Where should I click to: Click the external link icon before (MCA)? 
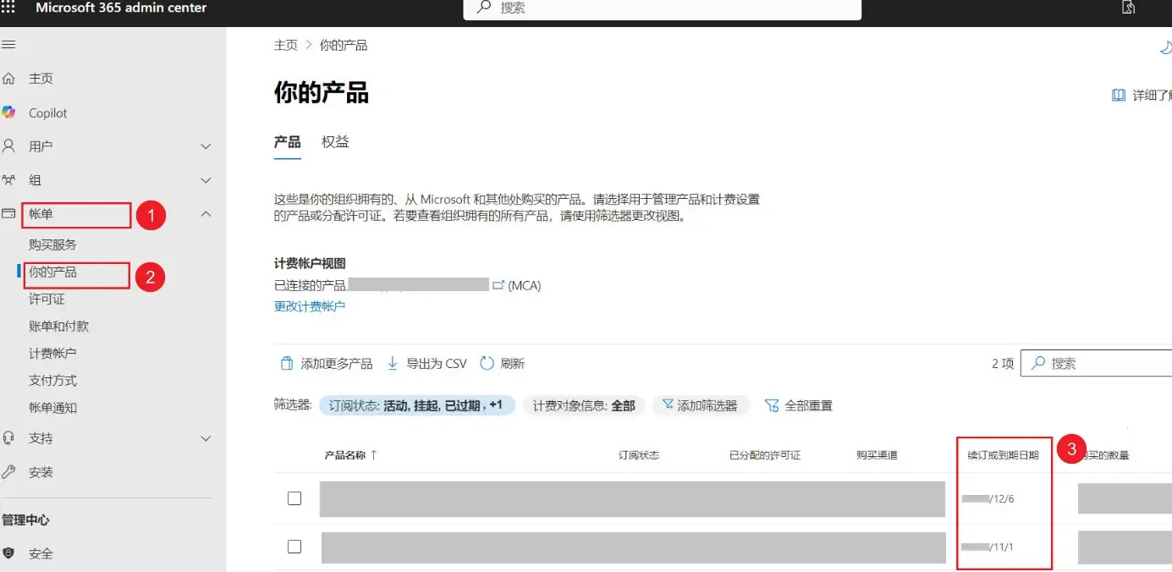498,285
